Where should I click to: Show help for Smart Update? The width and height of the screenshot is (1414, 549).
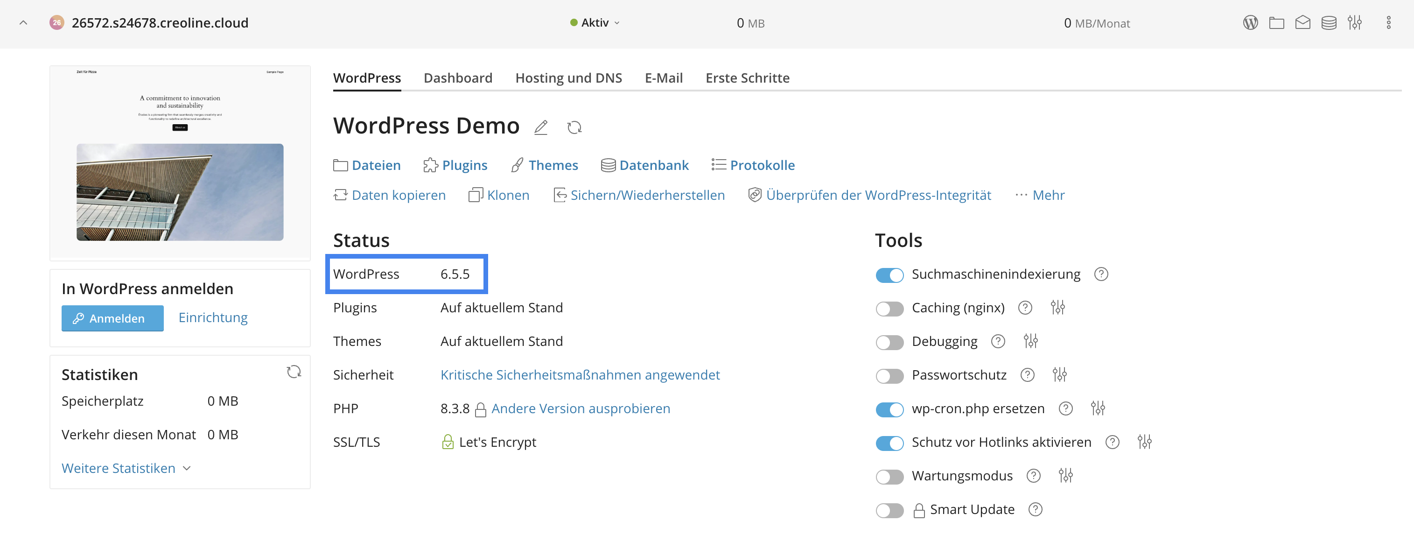[1035, 509]
